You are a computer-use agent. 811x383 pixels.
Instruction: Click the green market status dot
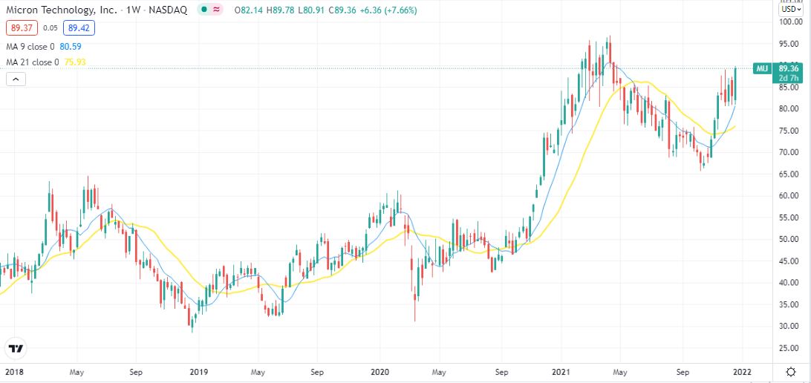[x=204, y=10]
